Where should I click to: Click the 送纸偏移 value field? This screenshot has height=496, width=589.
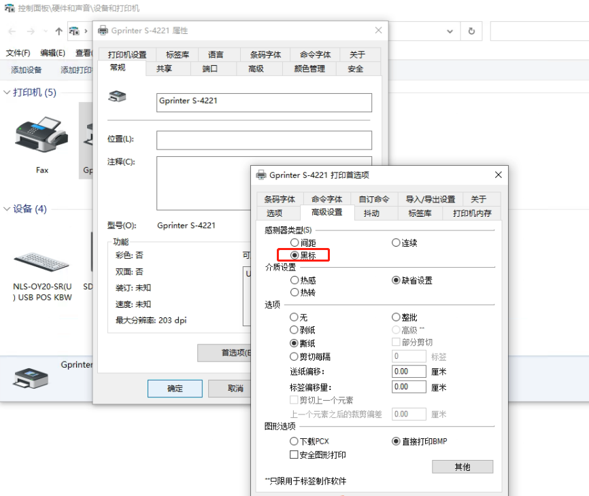[409, 372]
